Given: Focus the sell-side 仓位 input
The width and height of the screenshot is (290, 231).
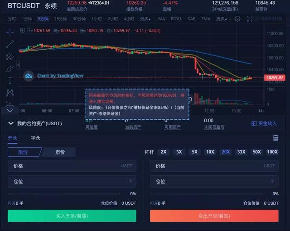Looking at the screenshot, I should click(214, 181).
